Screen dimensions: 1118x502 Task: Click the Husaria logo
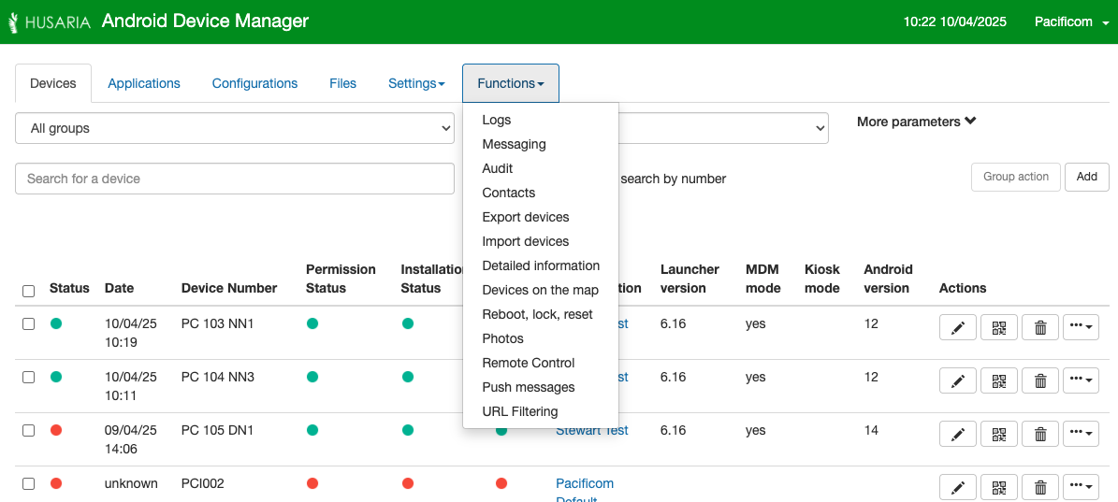coord(50,22)
